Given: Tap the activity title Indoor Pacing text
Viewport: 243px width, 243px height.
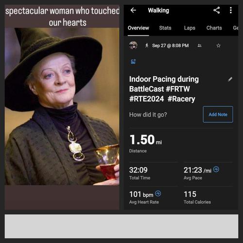Looking at the screenshot, I should point(164,89).
